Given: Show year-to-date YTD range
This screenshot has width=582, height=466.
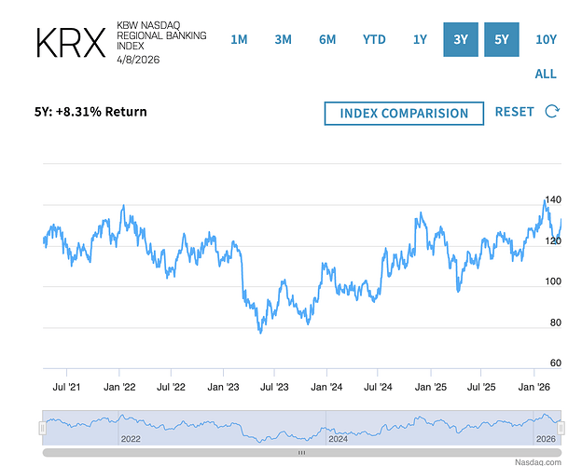Looking at the screenshot, I should click(374, 40).
